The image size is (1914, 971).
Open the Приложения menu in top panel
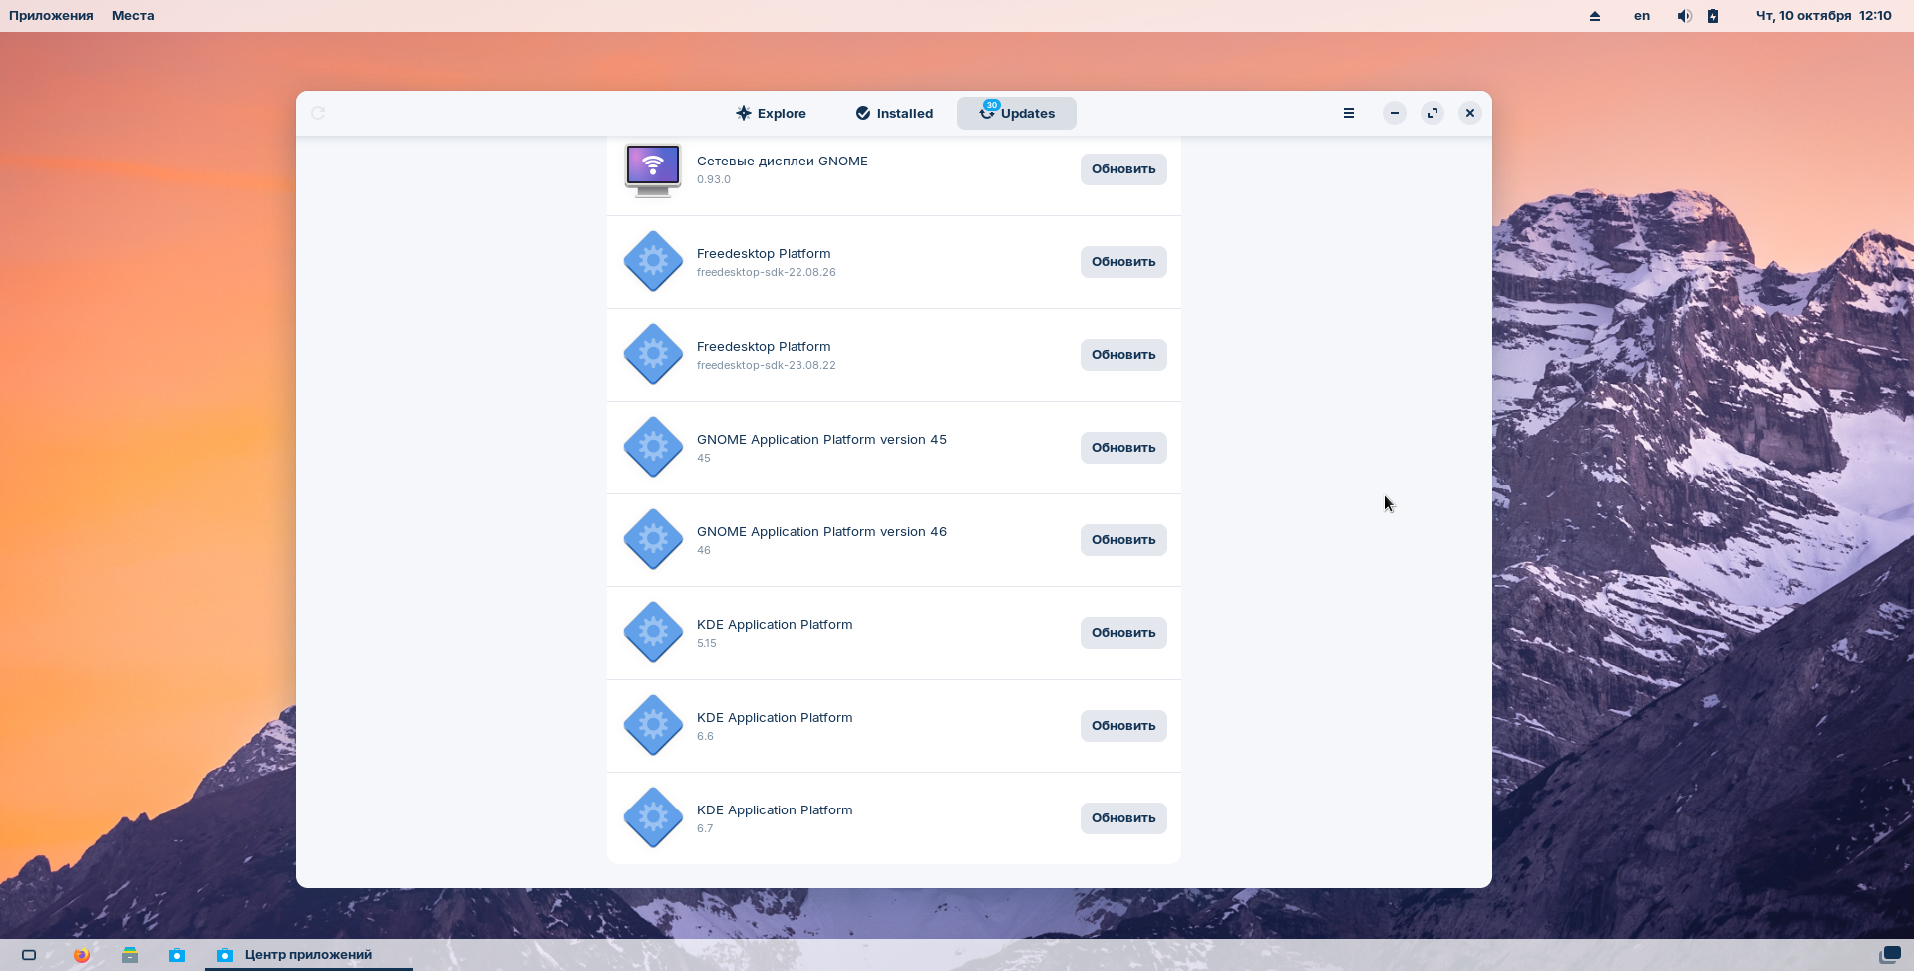(51, 15)
